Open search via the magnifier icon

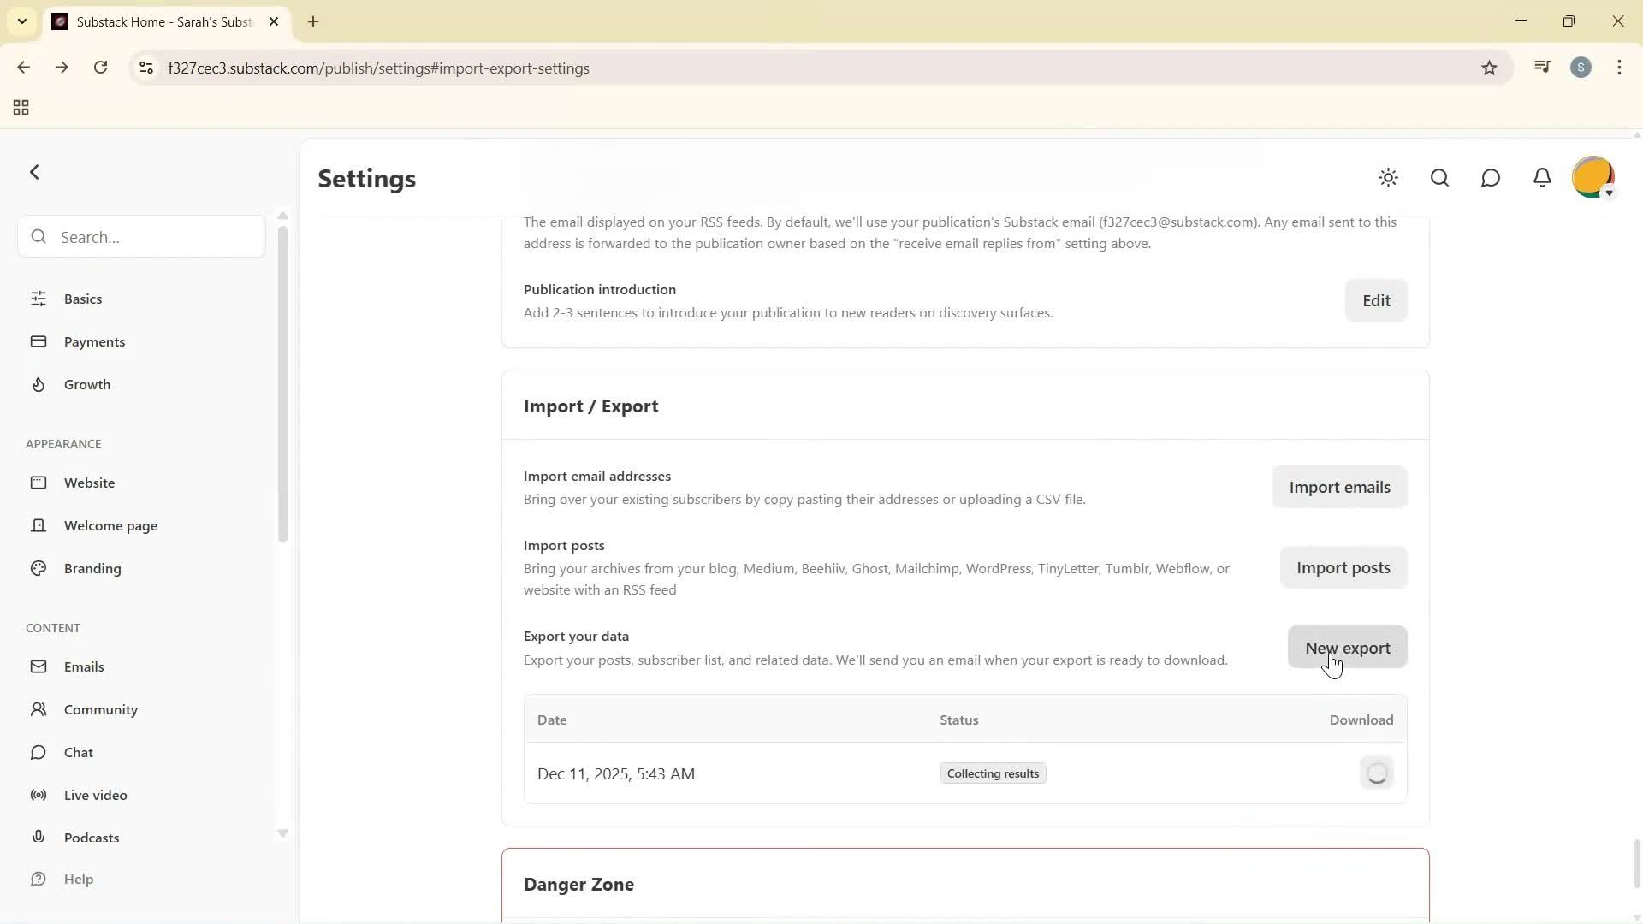[x=1439, y=178]
